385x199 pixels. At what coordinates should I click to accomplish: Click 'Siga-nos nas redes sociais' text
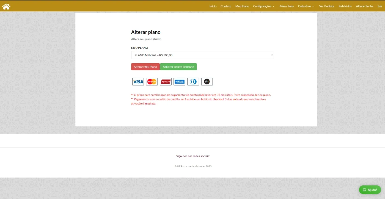[193, 156]
